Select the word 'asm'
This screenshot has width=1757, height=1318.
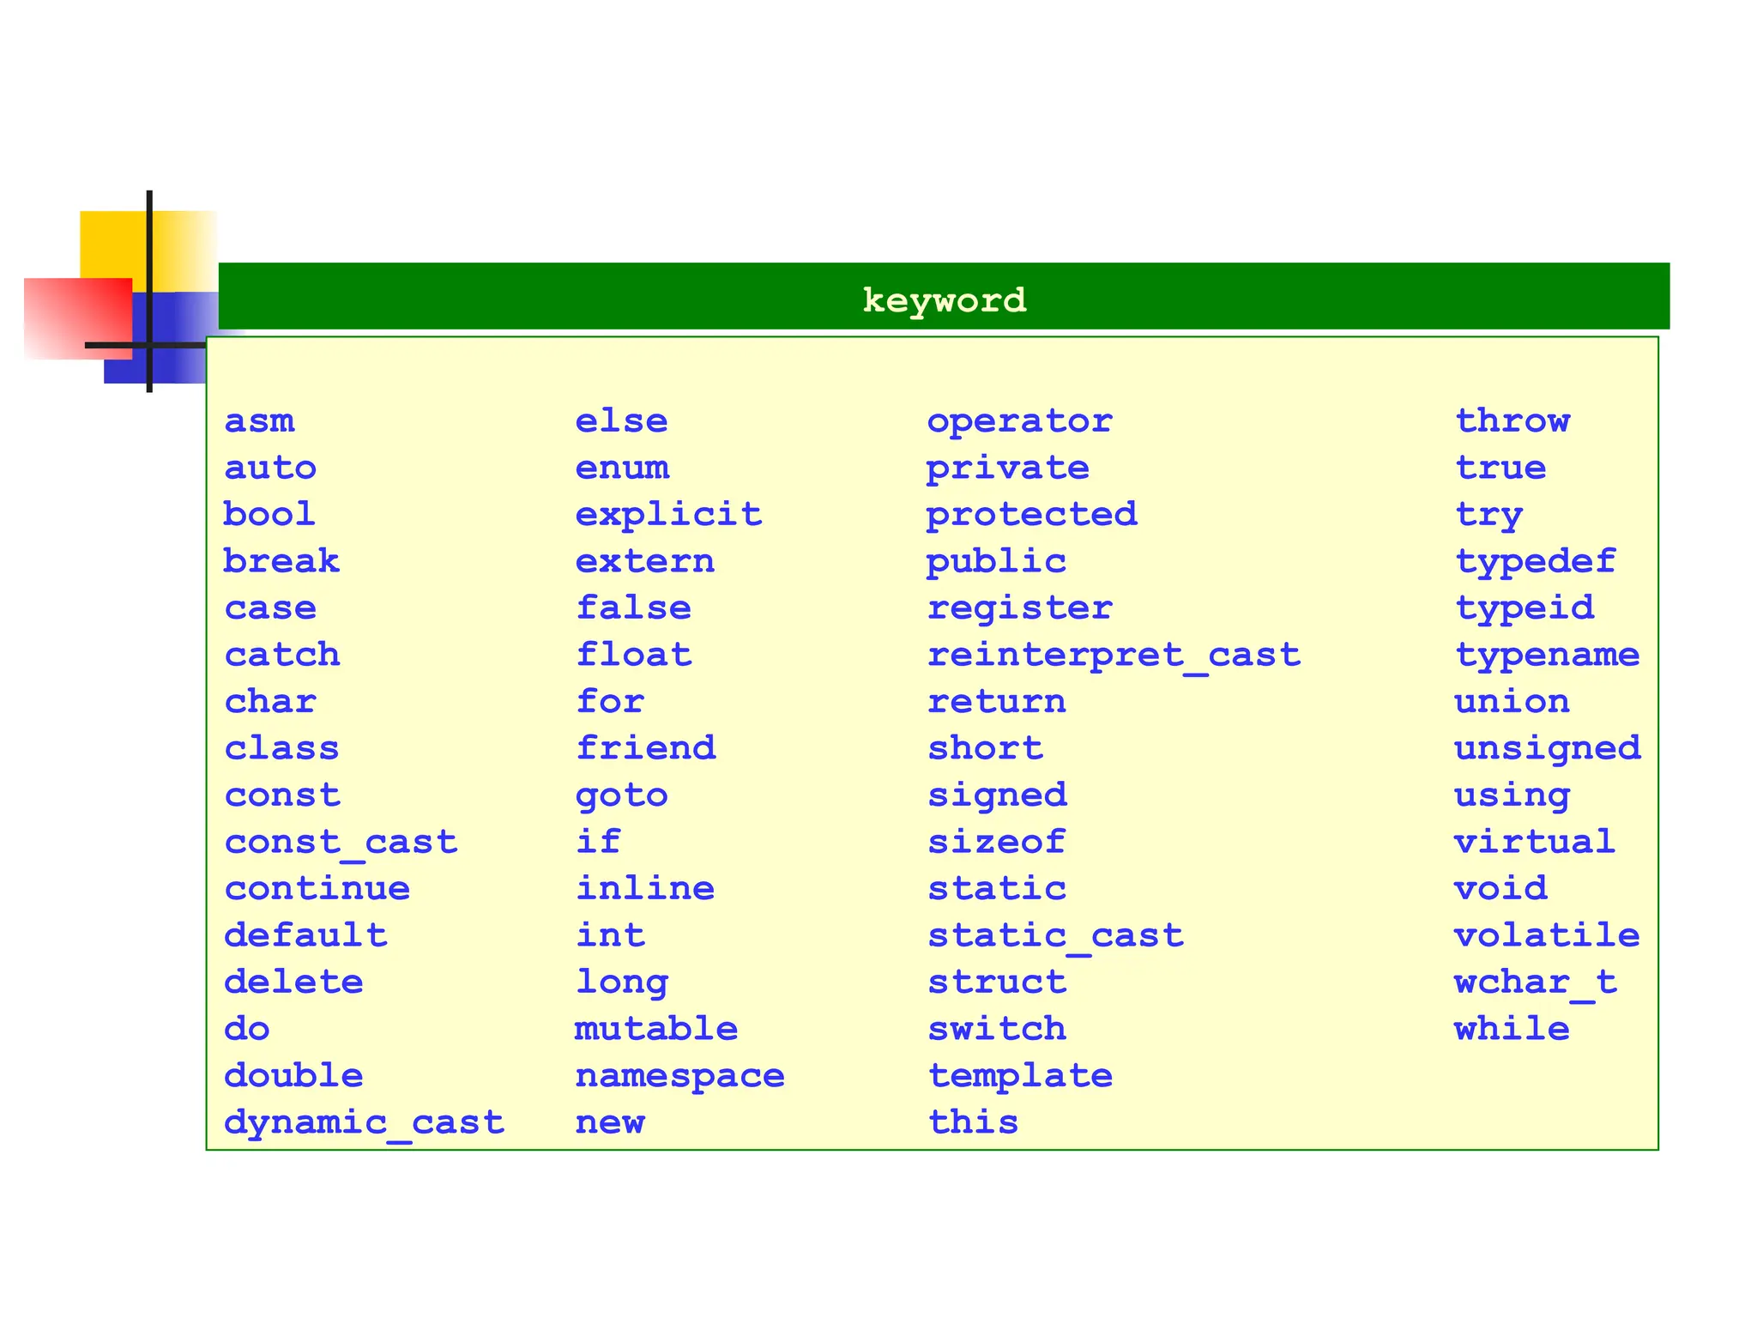pyautogui.click(x=259, y=421)
